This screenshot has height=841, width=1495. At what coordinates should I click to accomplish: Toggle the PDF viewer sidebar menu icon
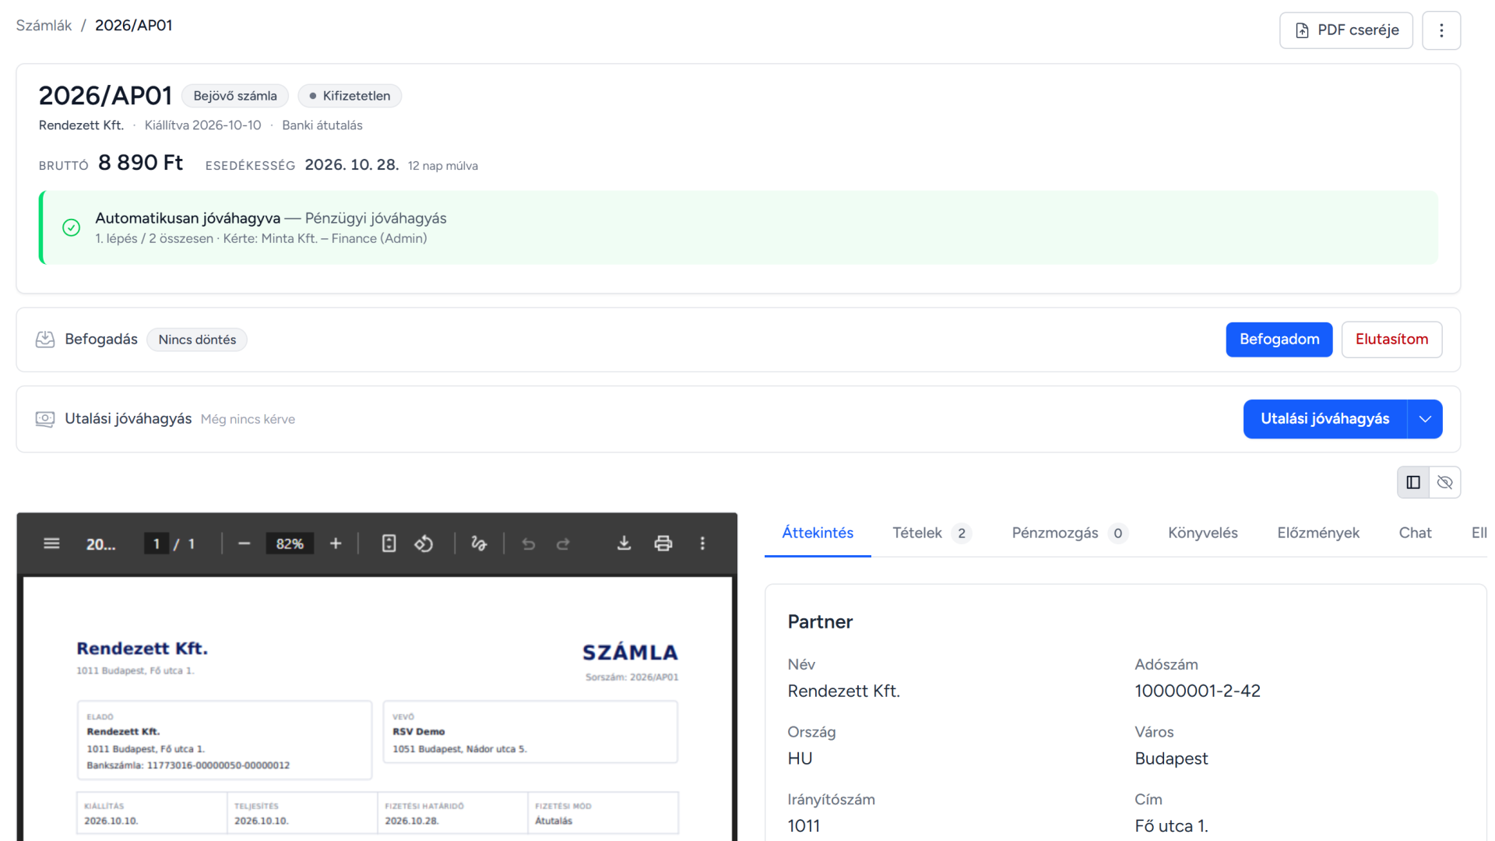(x=51, y=544)
